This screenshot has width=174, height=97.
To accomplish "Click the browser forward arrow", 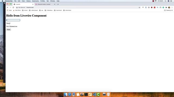I will (10, 8).
